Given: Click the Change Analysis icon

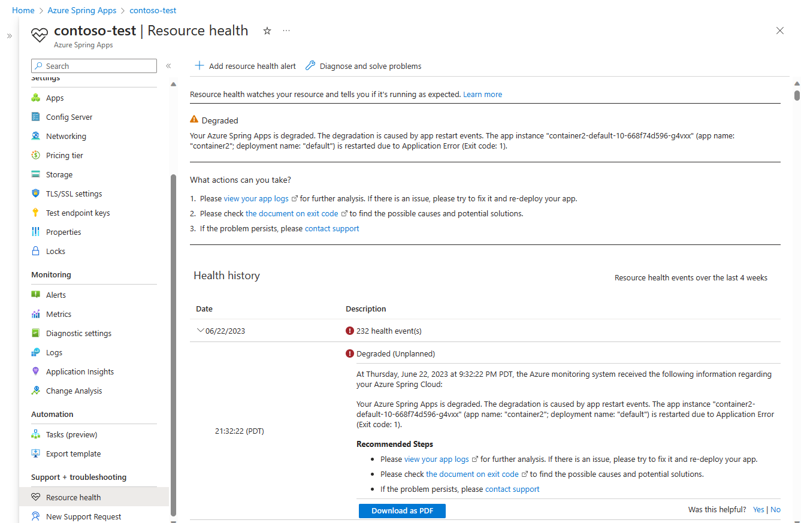Looking at the screenshot, I should point(36,391).
